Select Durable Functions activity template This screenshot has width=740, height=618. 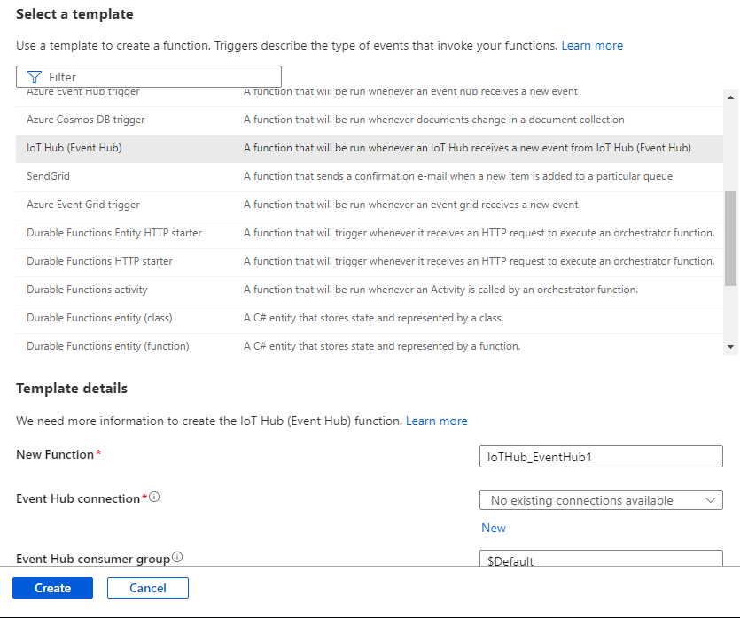click(x=87, y=290)
